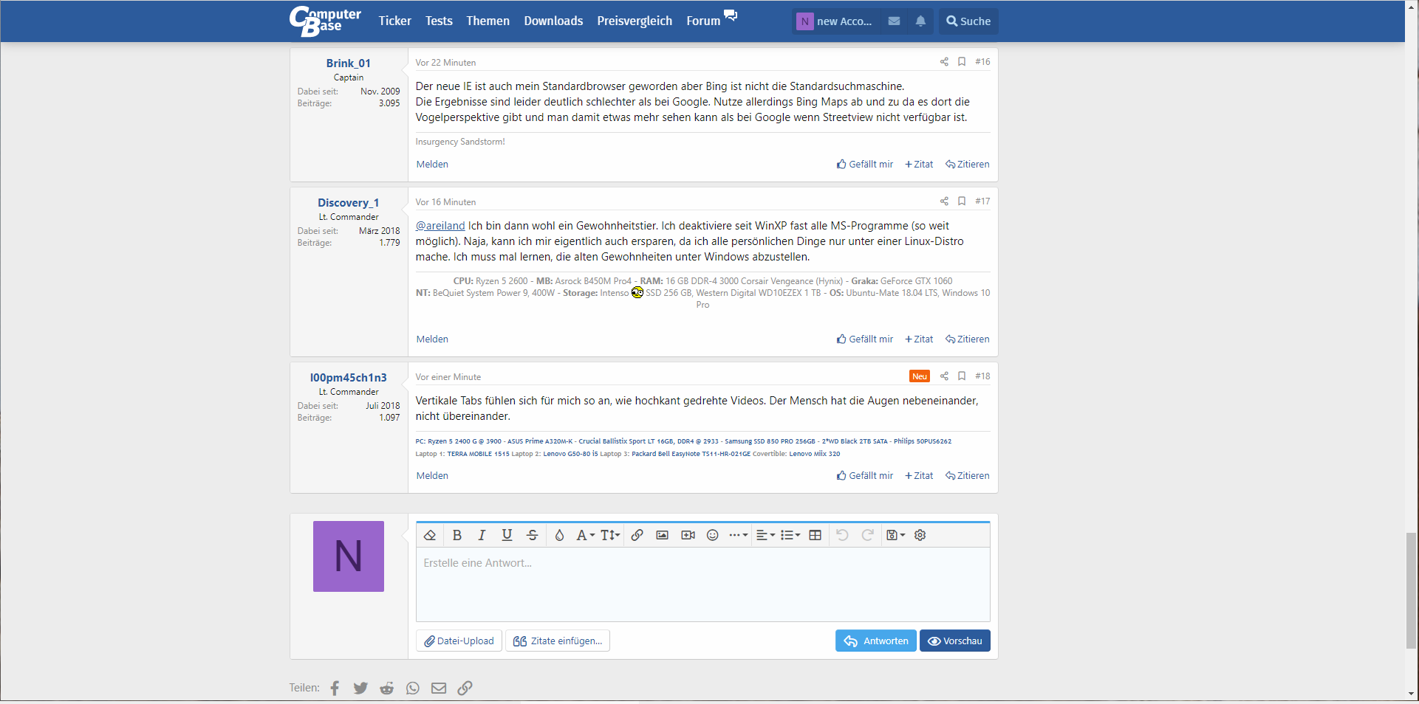Click the ComputerBase logo
The width and height of the screenshot is (1419, 704).
(x=325, y=21)
